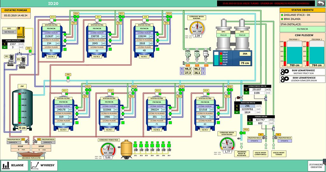Toggle the A3 przepustnica valve
Viewport: 326px width, 172px height.
pyautogui.click(x=27, y=141)
